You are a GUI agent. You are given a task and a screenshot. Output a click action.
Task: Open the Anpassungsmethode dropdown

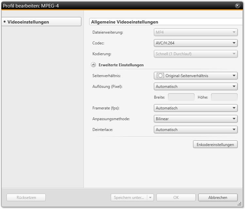tap(195, 119)
